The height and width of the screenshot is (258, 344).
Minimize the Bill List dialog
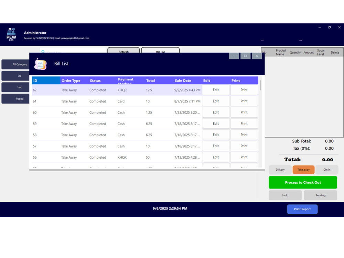pos(234,56)
